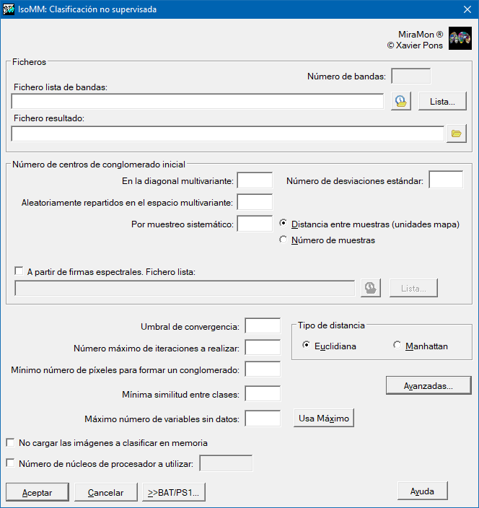Select Distancia entre muestras radio option
This screenshot has height=508, width=479.
pyautogui.click(x=284, y=224)
